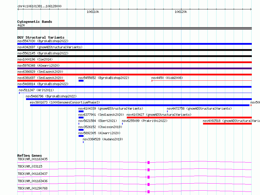Click the tiny nsv3384528 variant marker
Image resolution: width=260 pixels, height=195 pixels.
pos(83,142)
